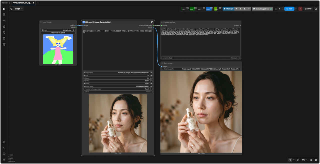Click the fit view icon bottom right

click(298, 160)
